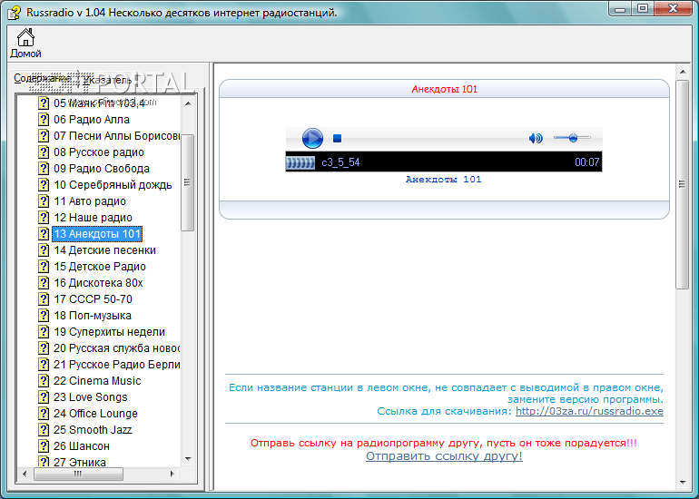Click station list scrollbar down arrow
Image resolution: width=699 pixels, height=499 pixels.
[x=188, y=459]
